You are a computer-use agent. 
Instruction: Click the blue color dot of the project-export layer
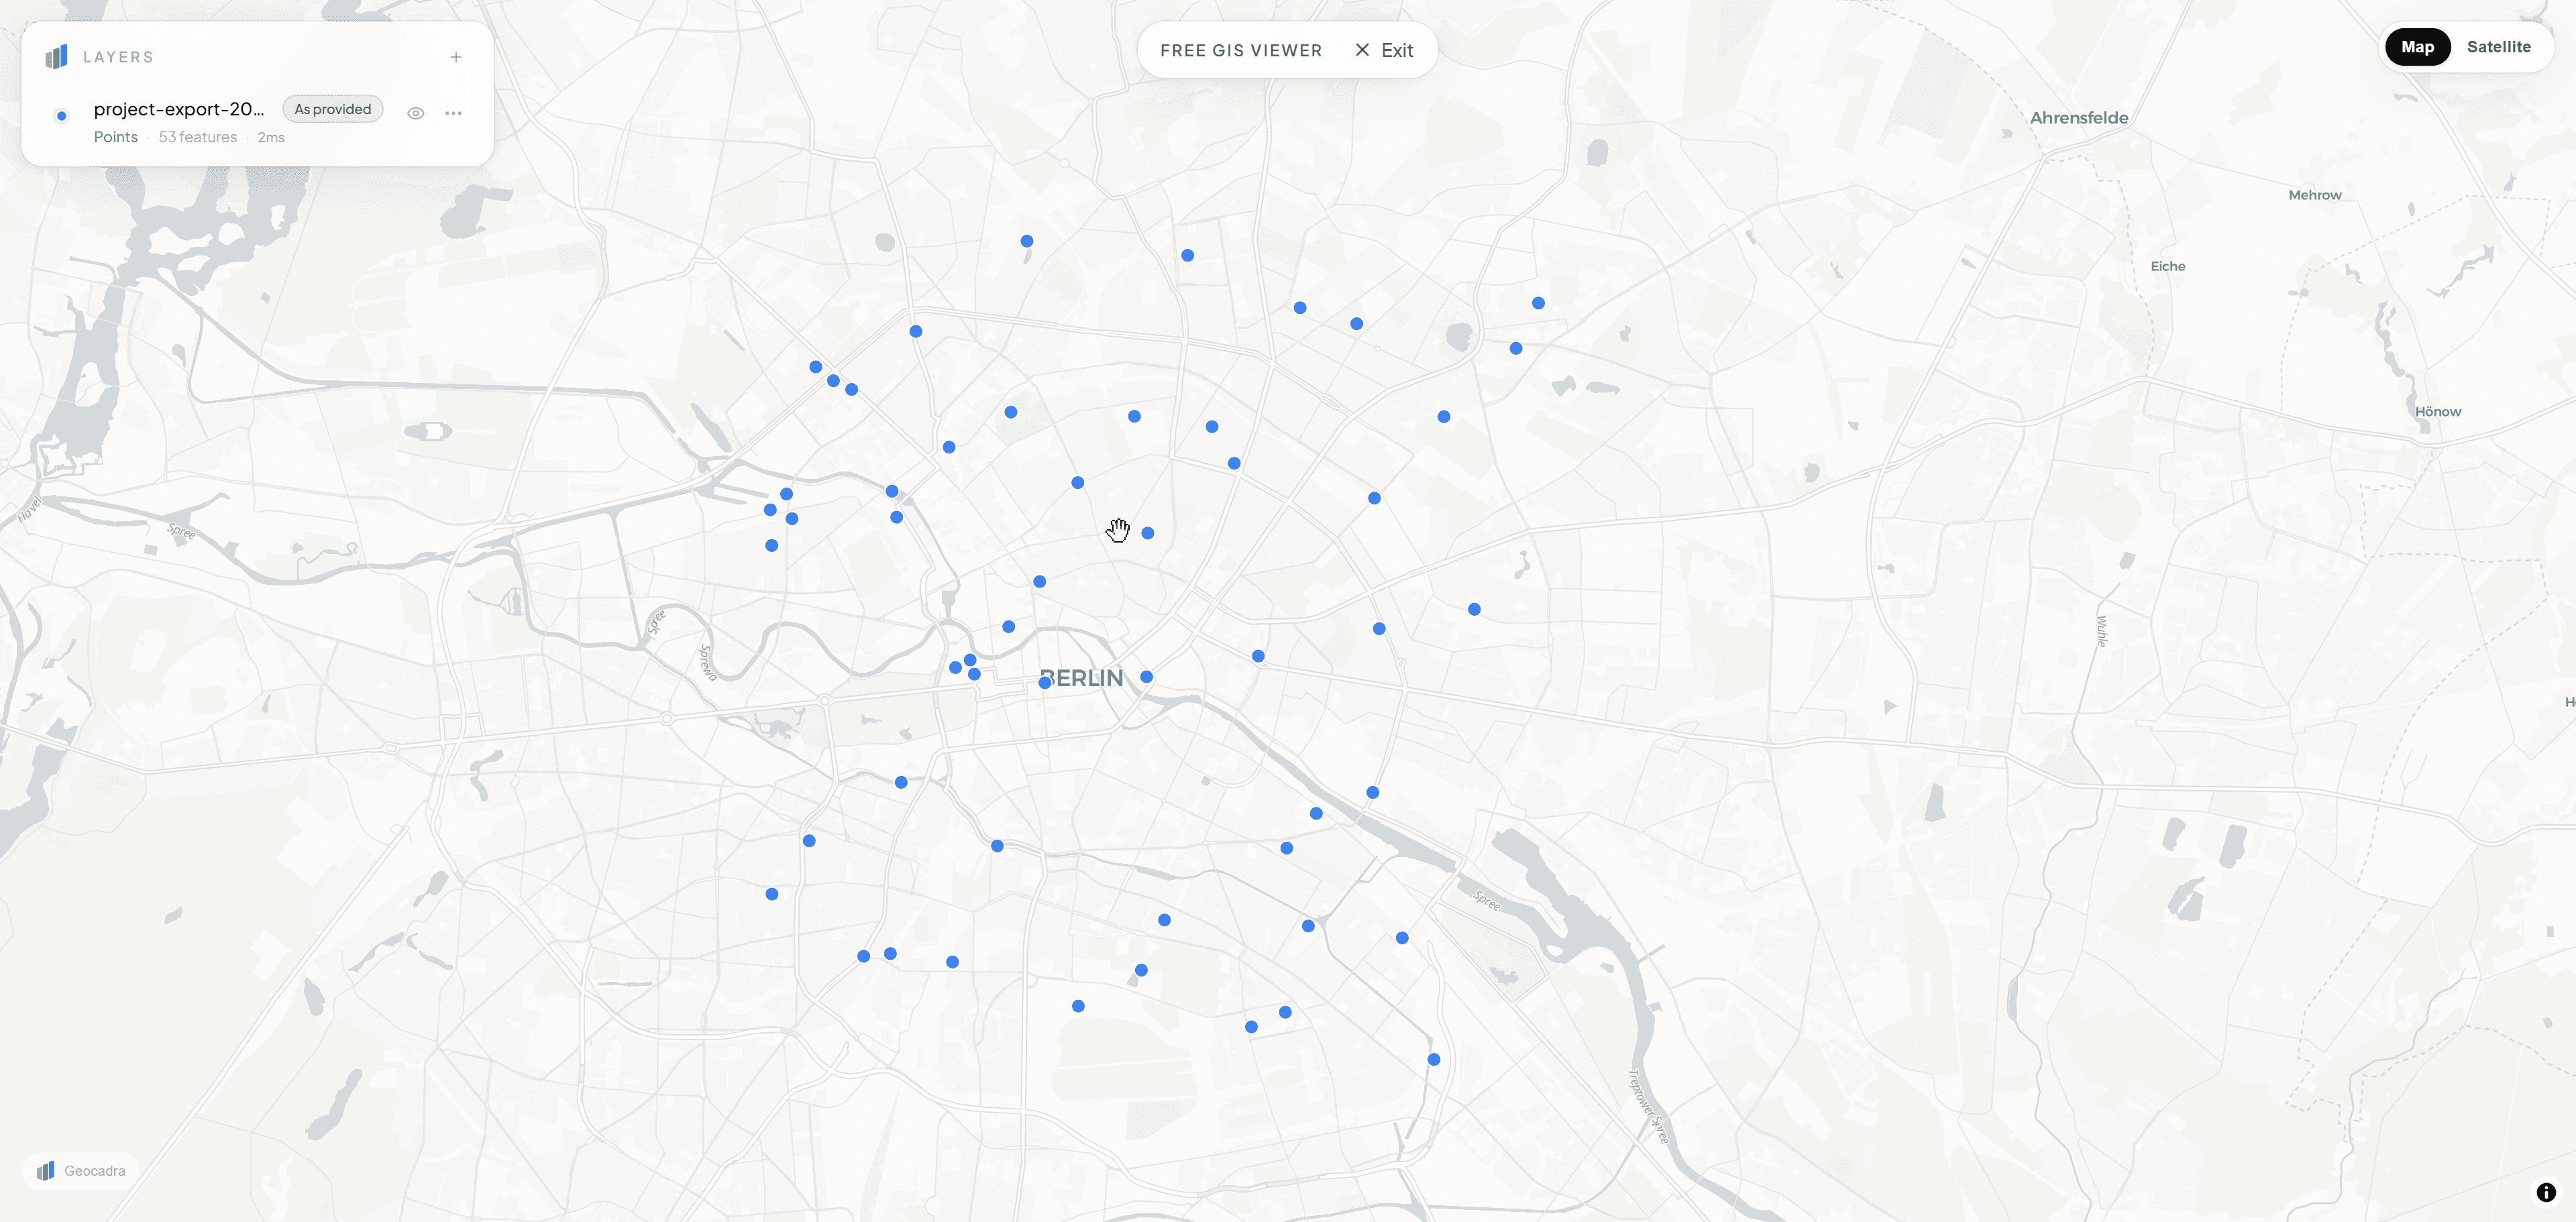(x=61, y=115)
